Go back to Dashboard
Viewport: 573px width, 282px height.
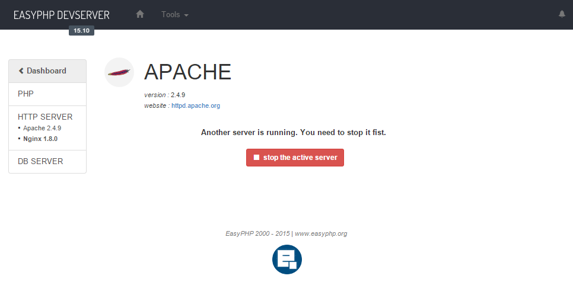(47, 70)
